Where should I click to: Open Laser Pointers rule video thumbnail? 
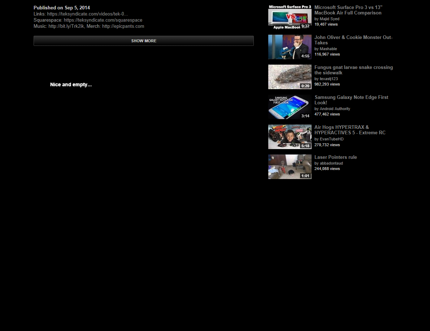290,167
